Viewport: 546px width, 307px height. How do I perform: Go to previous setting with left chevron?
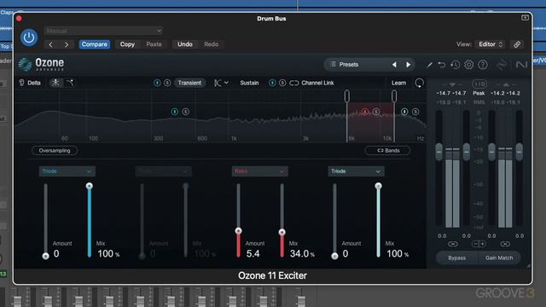(51, 44)
